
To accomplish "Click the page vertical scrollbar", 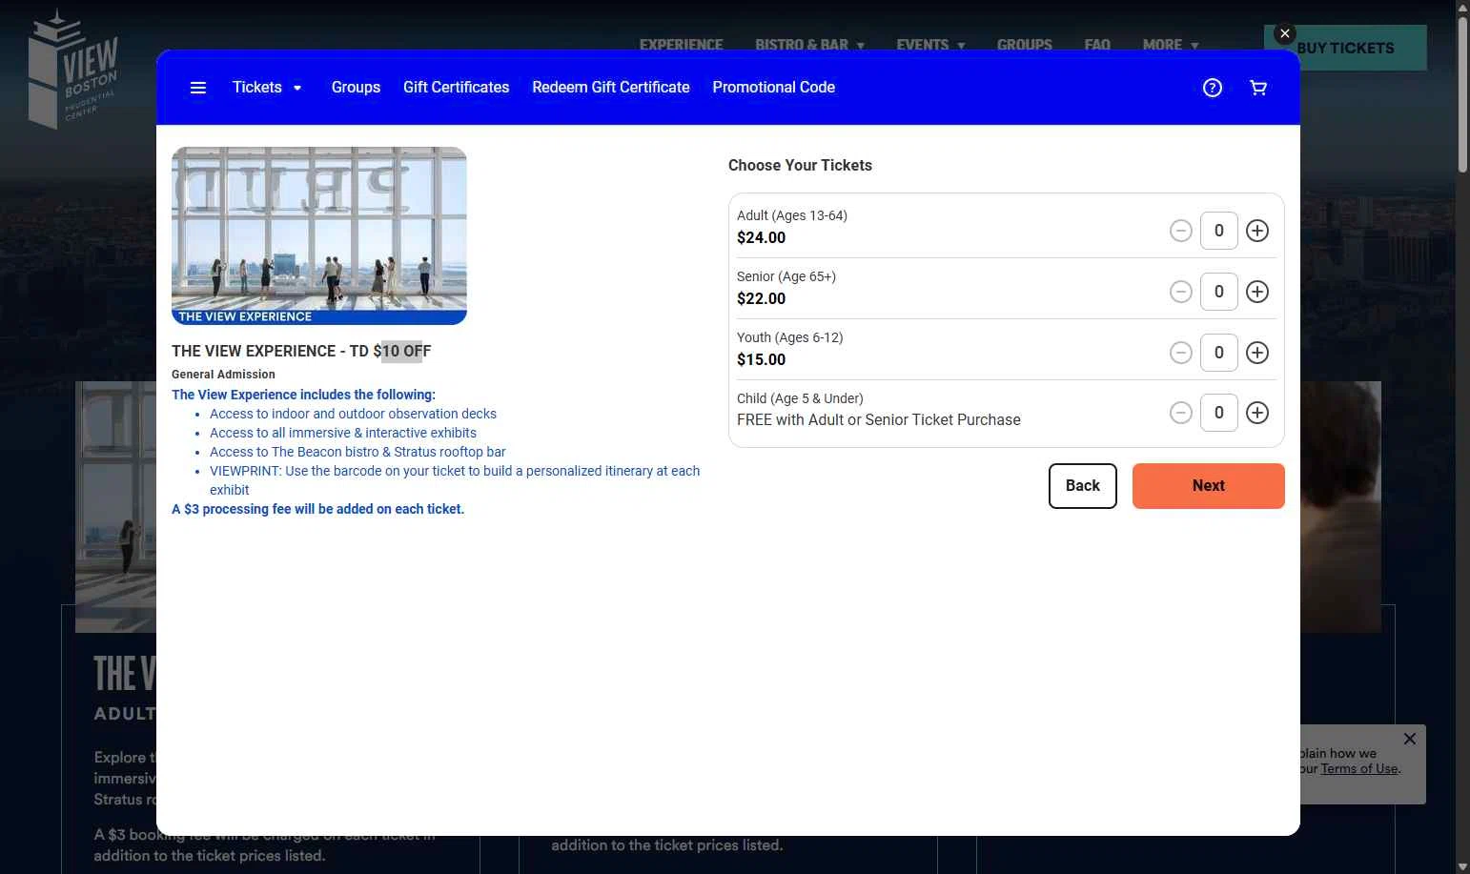I will point(1462,95).
